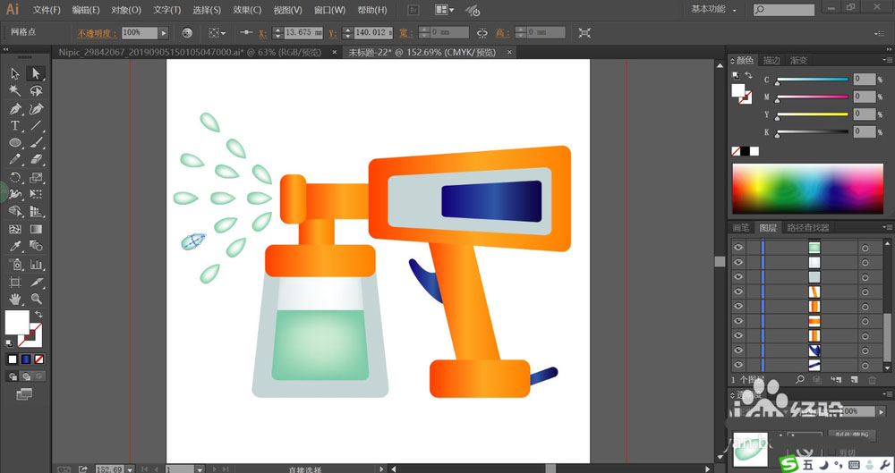Select the Magic Wand tool

coord(15,90)
